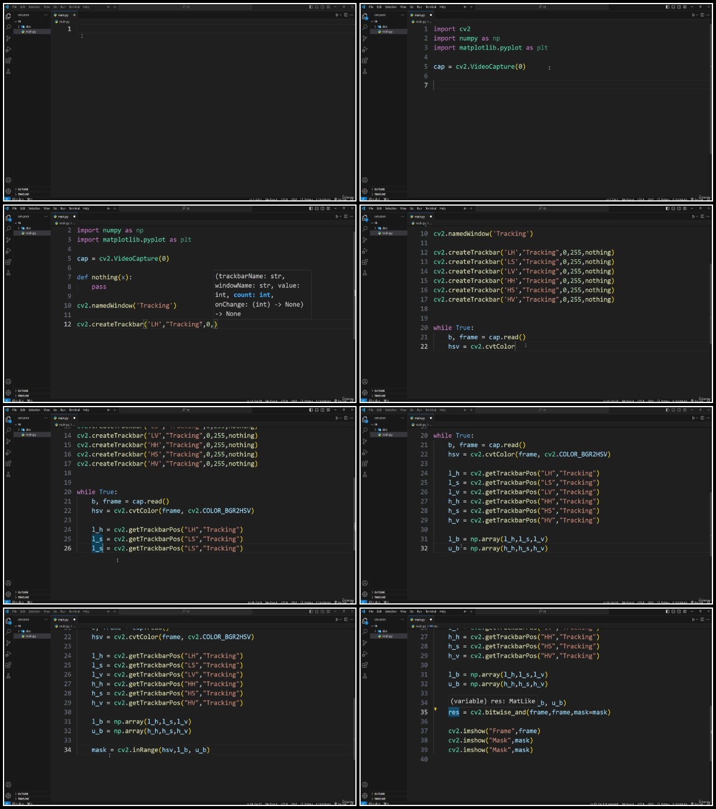Open Terminal menu in the empty-editor window
This screenshot has height=809, width=716.
[74, 7]
